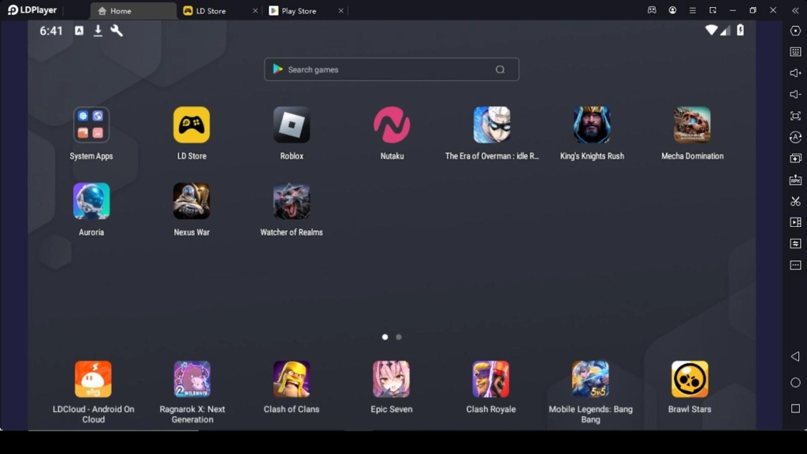Image resolution: width=807 pixels, height=454 pixels.
Task: Open the gamepad icon in title bar
Action: pyautogui.click(x=652, y=10)
